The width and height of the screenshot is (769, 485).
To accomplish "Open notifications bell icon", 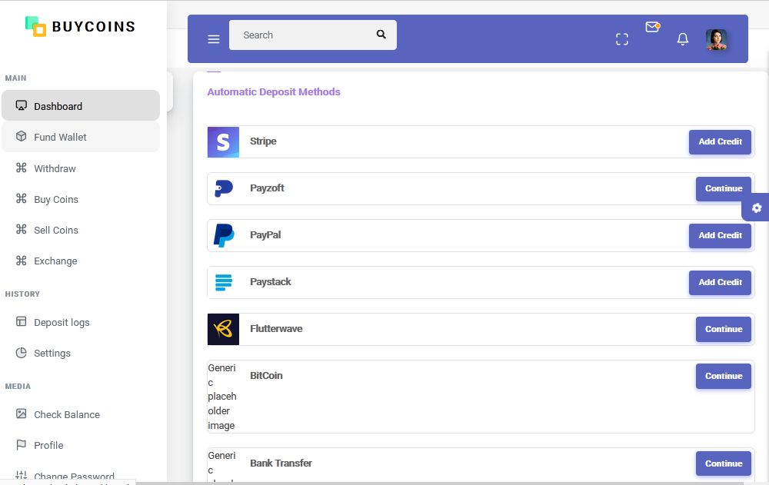I will (x=683, y=39).
